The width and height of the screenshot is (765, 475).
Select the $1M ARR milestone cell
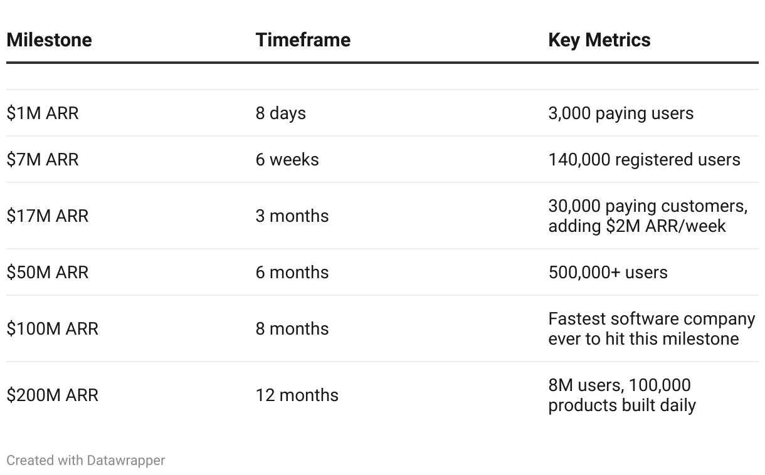[43, 113]
